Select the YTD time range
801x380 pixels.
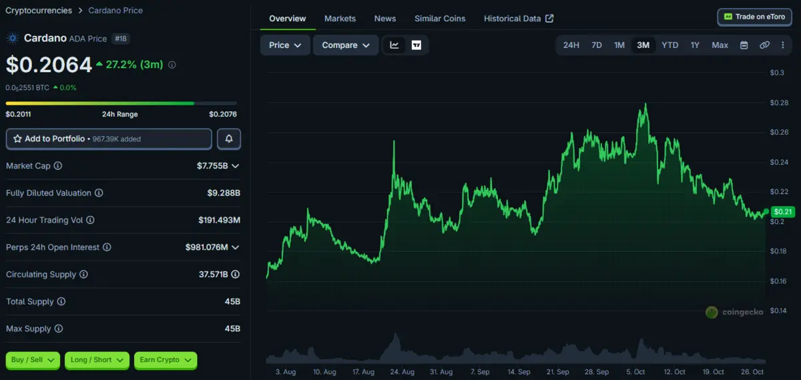tap(670, 45)
